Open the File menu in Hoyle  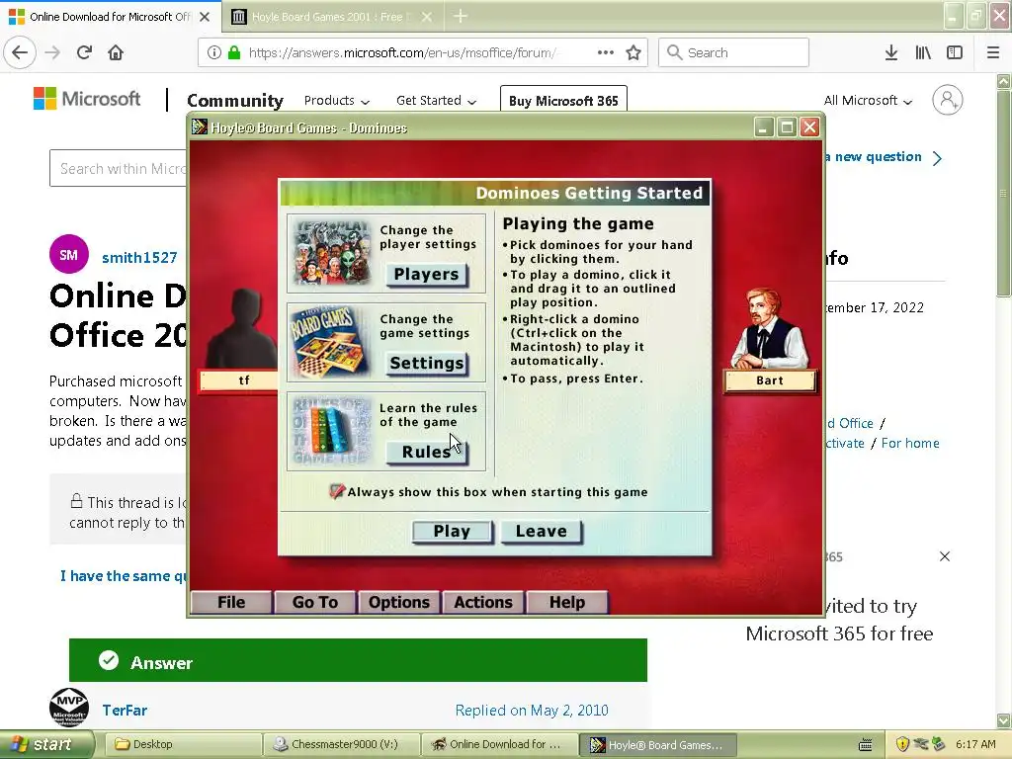231,602
